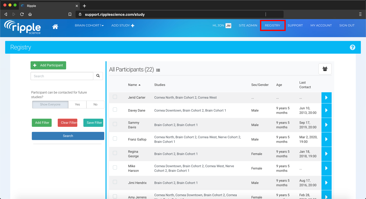Open Davey Dane's details arrow

(x=326, y=110)
